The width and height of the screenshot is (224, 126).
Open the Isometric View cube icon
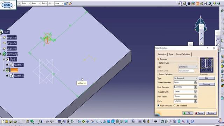click(x=113, y=121)
